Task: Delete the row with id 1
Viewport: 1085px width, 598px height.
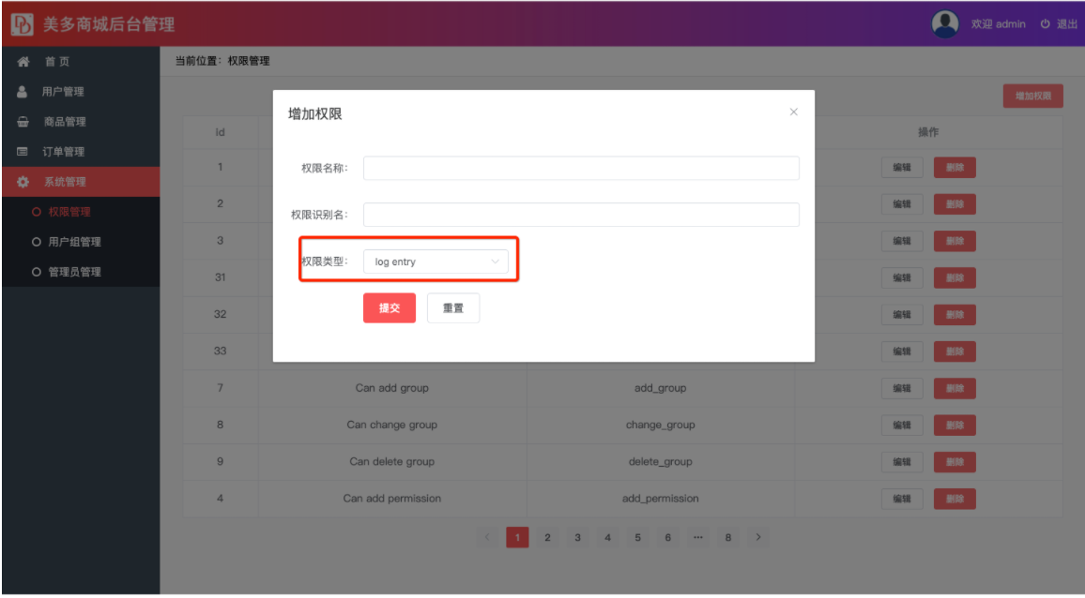Action: point(955,167)
